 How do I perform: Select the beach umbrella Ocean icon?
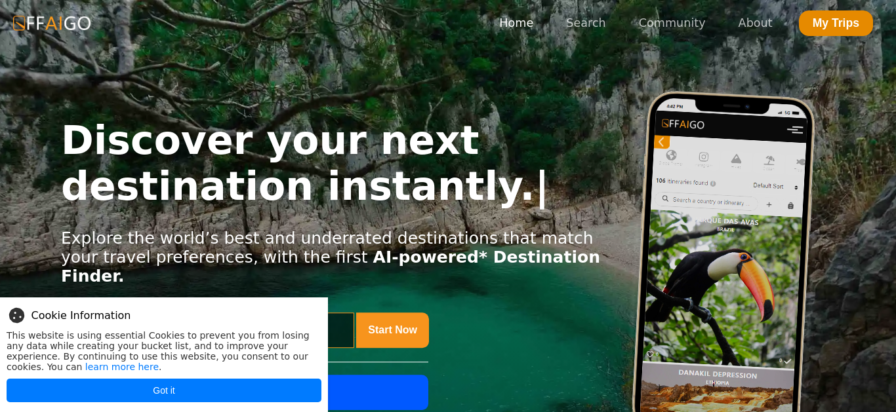point(769,160)
